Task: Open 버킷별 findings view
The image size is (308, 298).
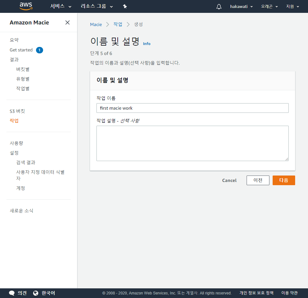Action: [x=23, y=69]
